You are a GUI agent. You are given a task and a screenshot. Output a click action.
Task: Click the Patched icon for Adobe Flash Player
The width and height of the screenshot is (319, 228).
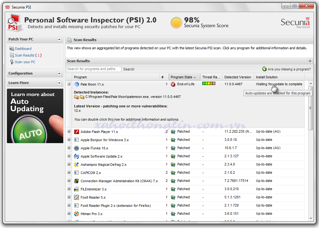[x=173, y=132]
